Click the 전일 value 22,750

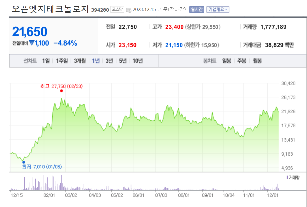(x=128, y=27)
